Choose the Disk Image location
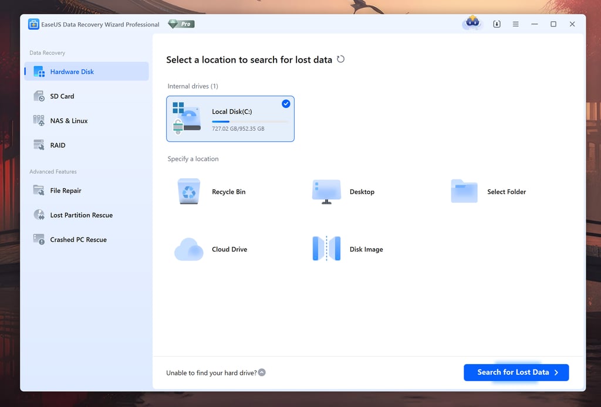 click(x=366, y=249)
